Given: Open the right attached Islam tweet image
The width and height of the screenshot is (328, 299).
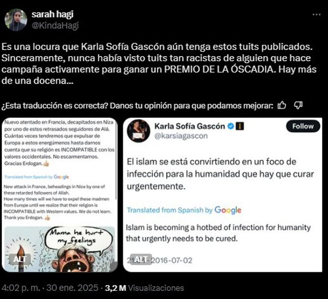Looking at the screenshot, I should tap(223, 194).
